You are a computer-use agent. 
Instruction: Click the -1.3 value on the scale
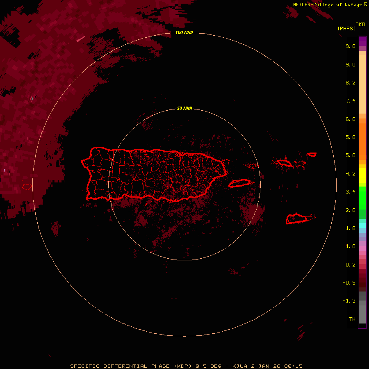tap(349, 301)
